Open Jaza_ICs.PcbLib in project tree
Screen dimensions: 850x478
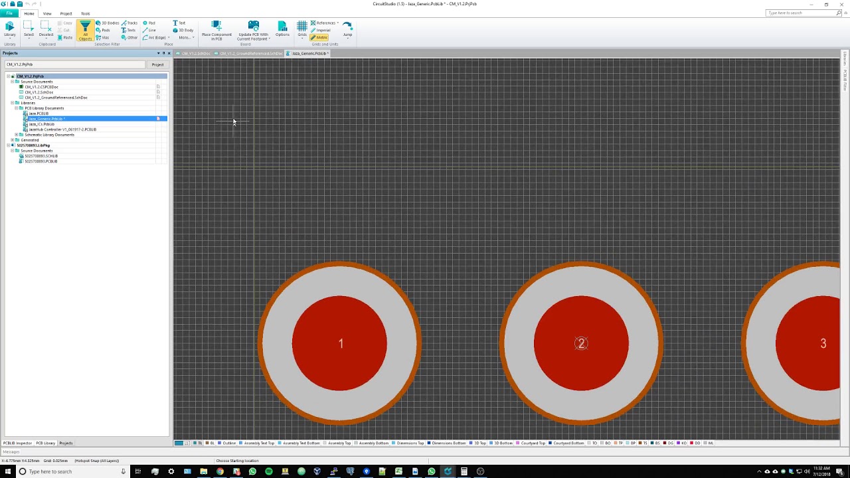41,124
